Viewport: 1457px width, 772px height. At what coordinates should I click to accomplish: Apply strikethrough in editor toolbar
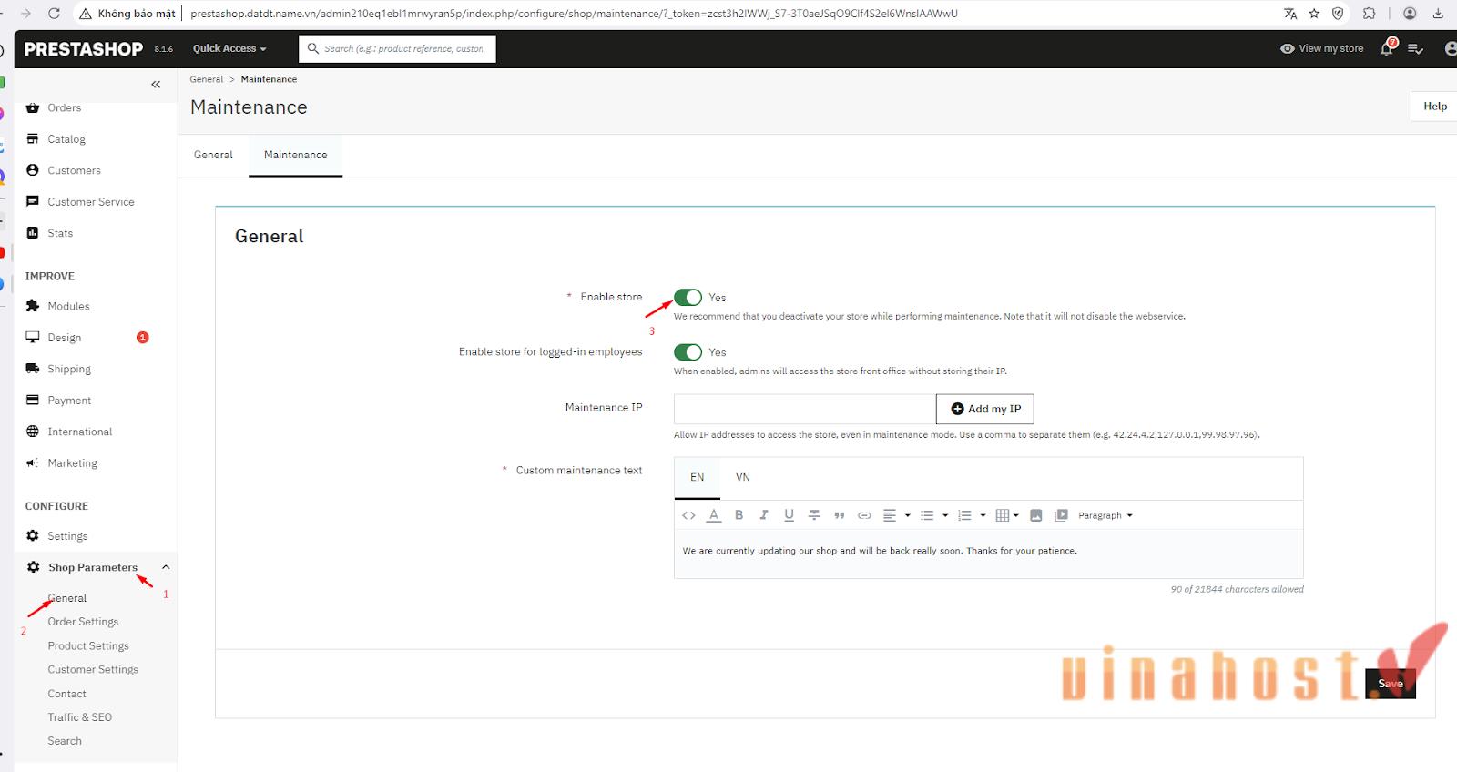[x=814, y=515]
